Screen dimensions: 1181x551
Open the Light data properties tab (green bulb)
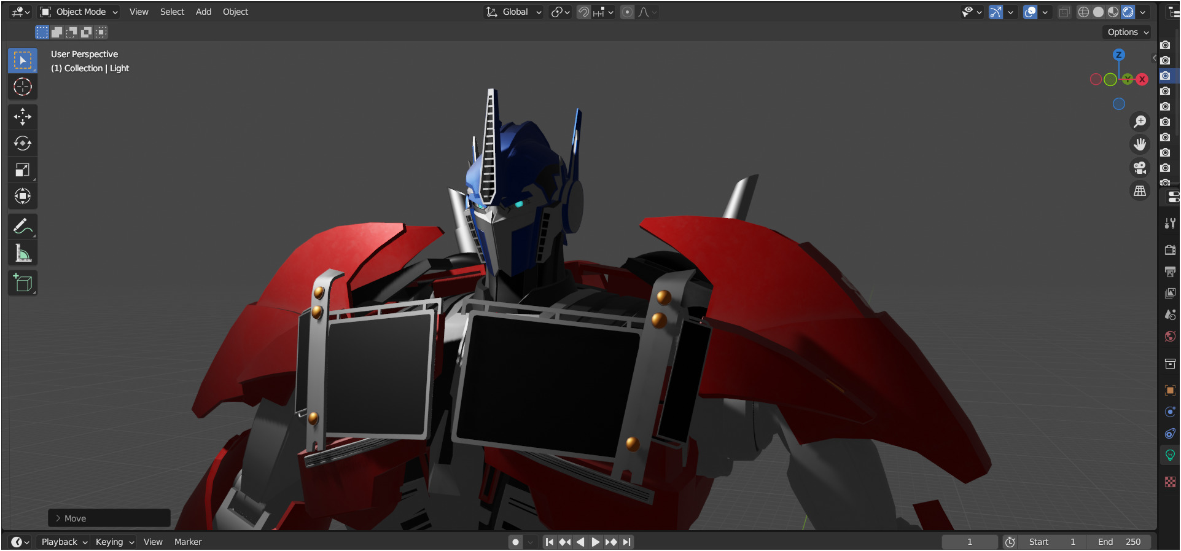click(x=1170, y=455)
